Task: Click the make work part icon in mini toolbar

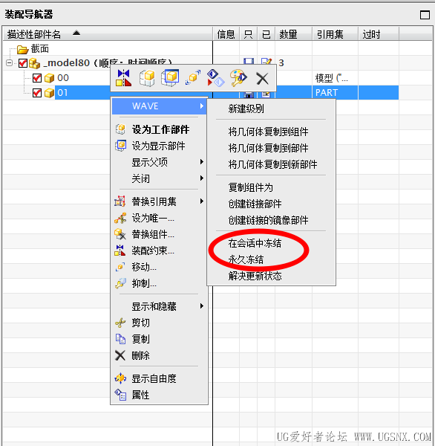Action: (x=147, y=77)
